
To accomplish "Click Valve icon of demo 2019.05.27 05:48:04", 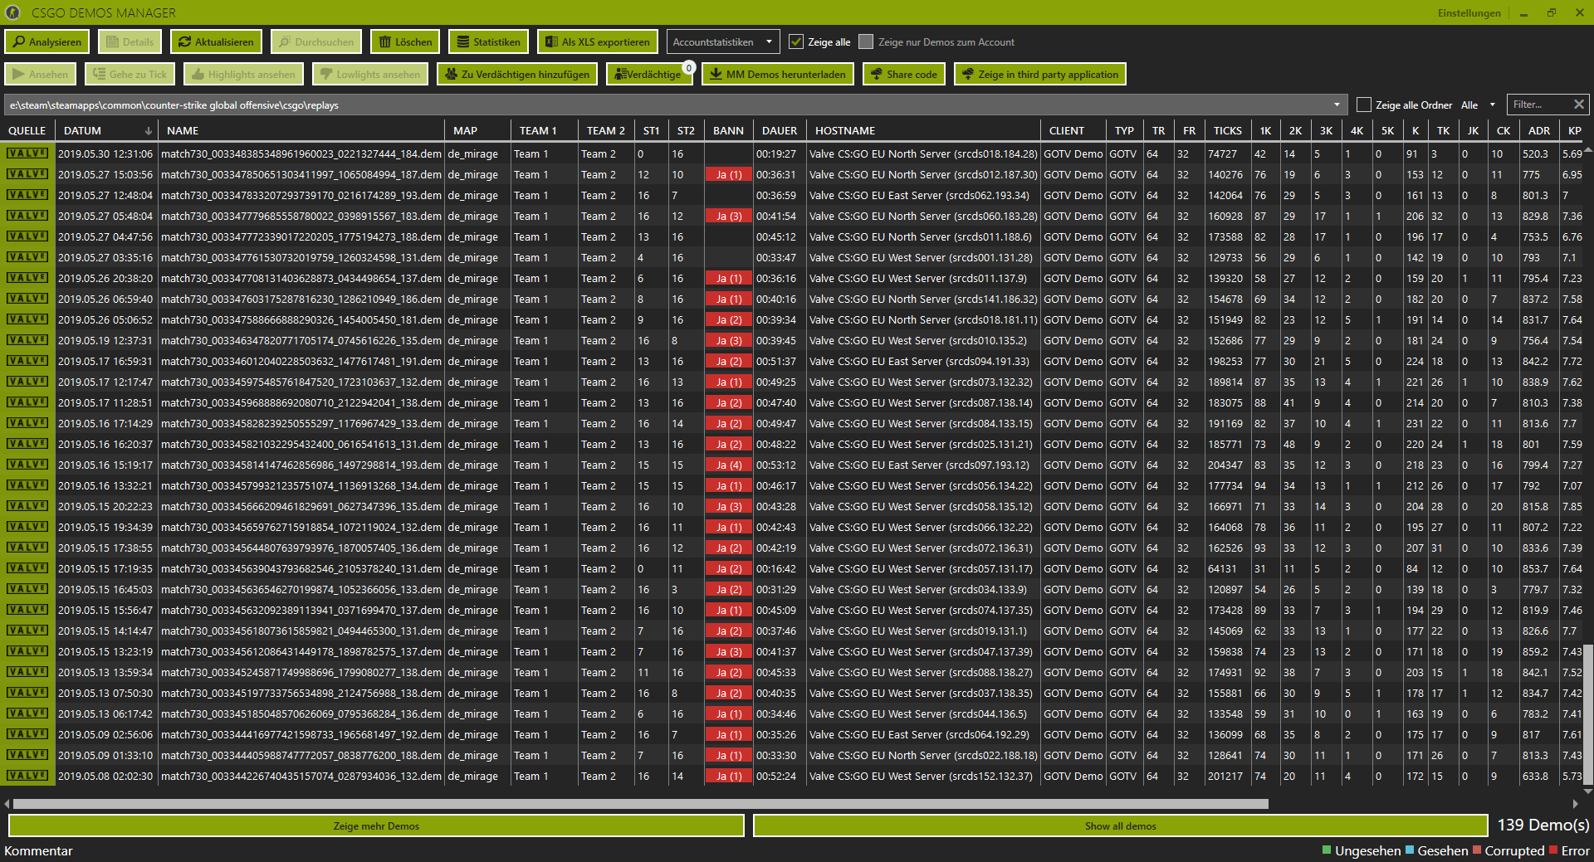I will [x=27, y=216].
